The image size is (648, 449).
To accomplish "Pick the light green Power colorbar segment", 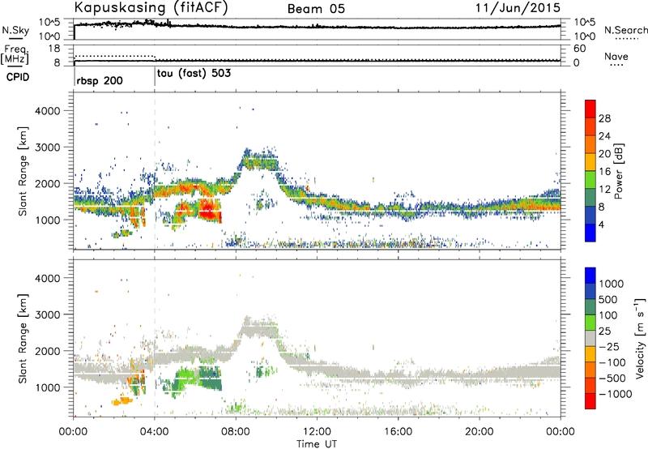I will point(590,180).
